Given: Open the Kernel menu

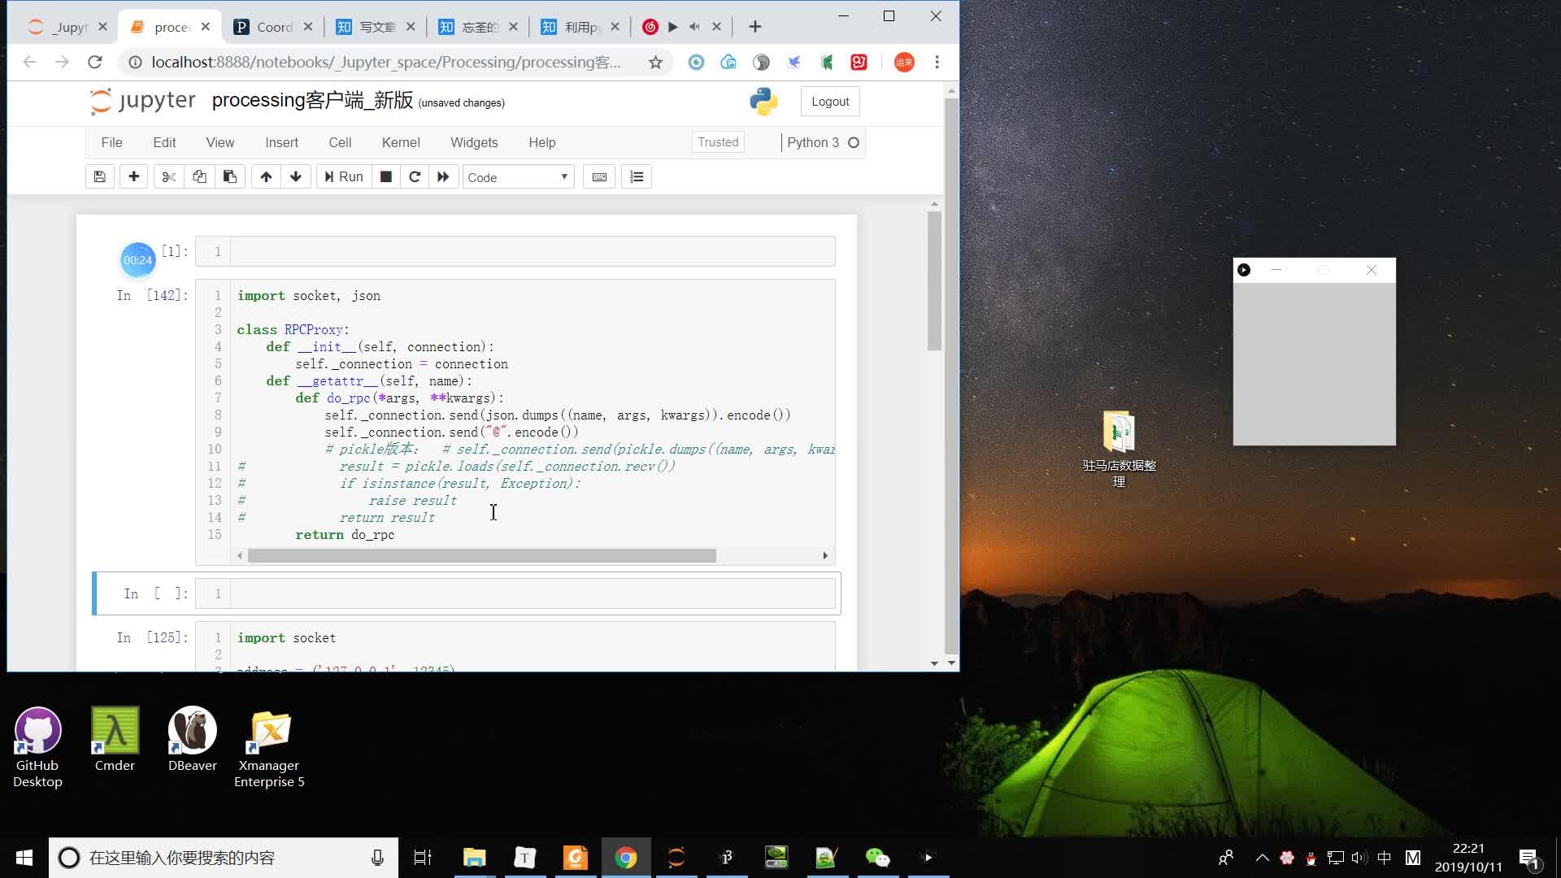Looking at the screenshot, I should tap(401, 142).
